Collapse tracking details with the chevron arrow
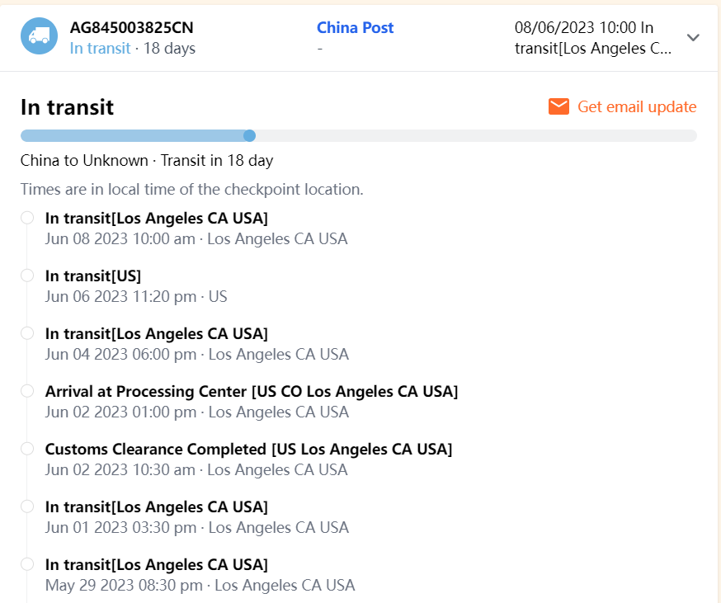721x603 pixels. pyautogui.click(x=693, y=37)
